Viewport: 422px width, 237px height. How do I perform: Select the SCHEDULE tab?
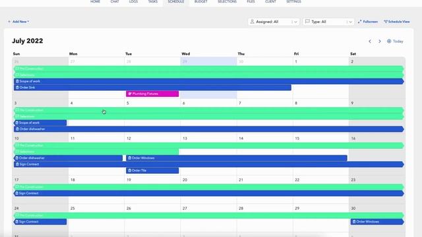pyautogui.click(x=176, y=1)
